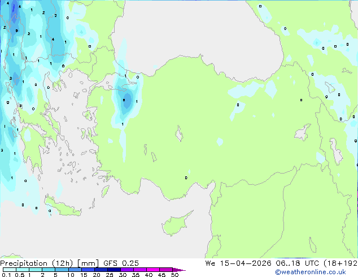
Task: Click the '50' legend value label
Action: click(x=174, y=275)
